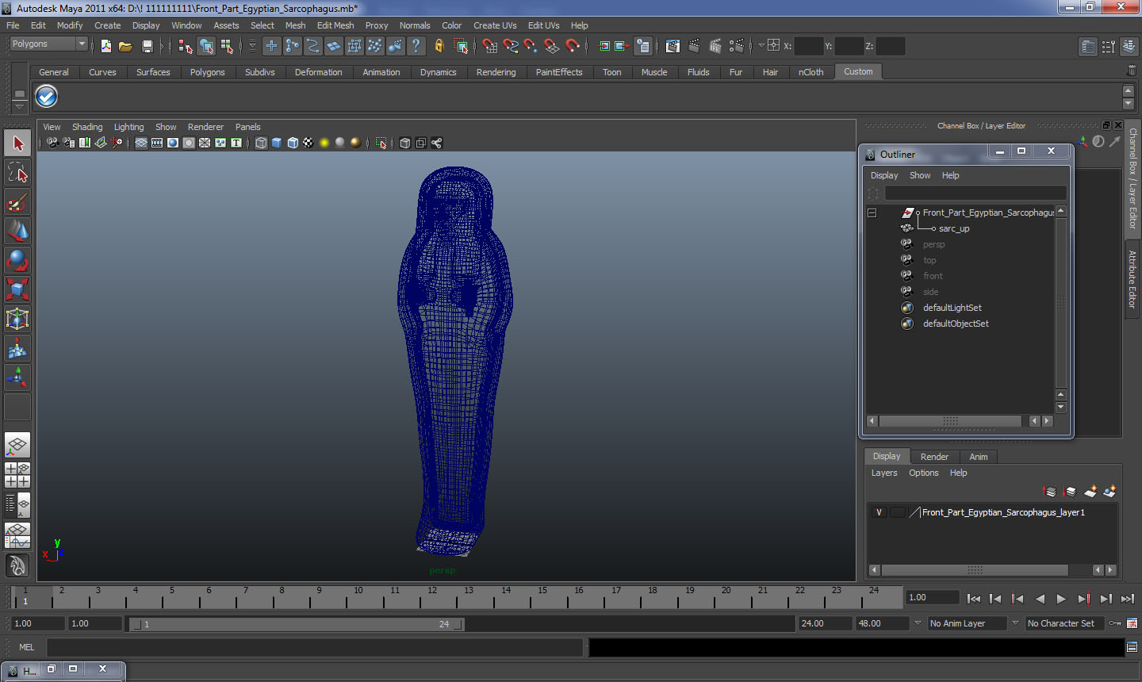Click the New Scene icon
Screen dimensions: 1142x682
[x=105, y=46]
